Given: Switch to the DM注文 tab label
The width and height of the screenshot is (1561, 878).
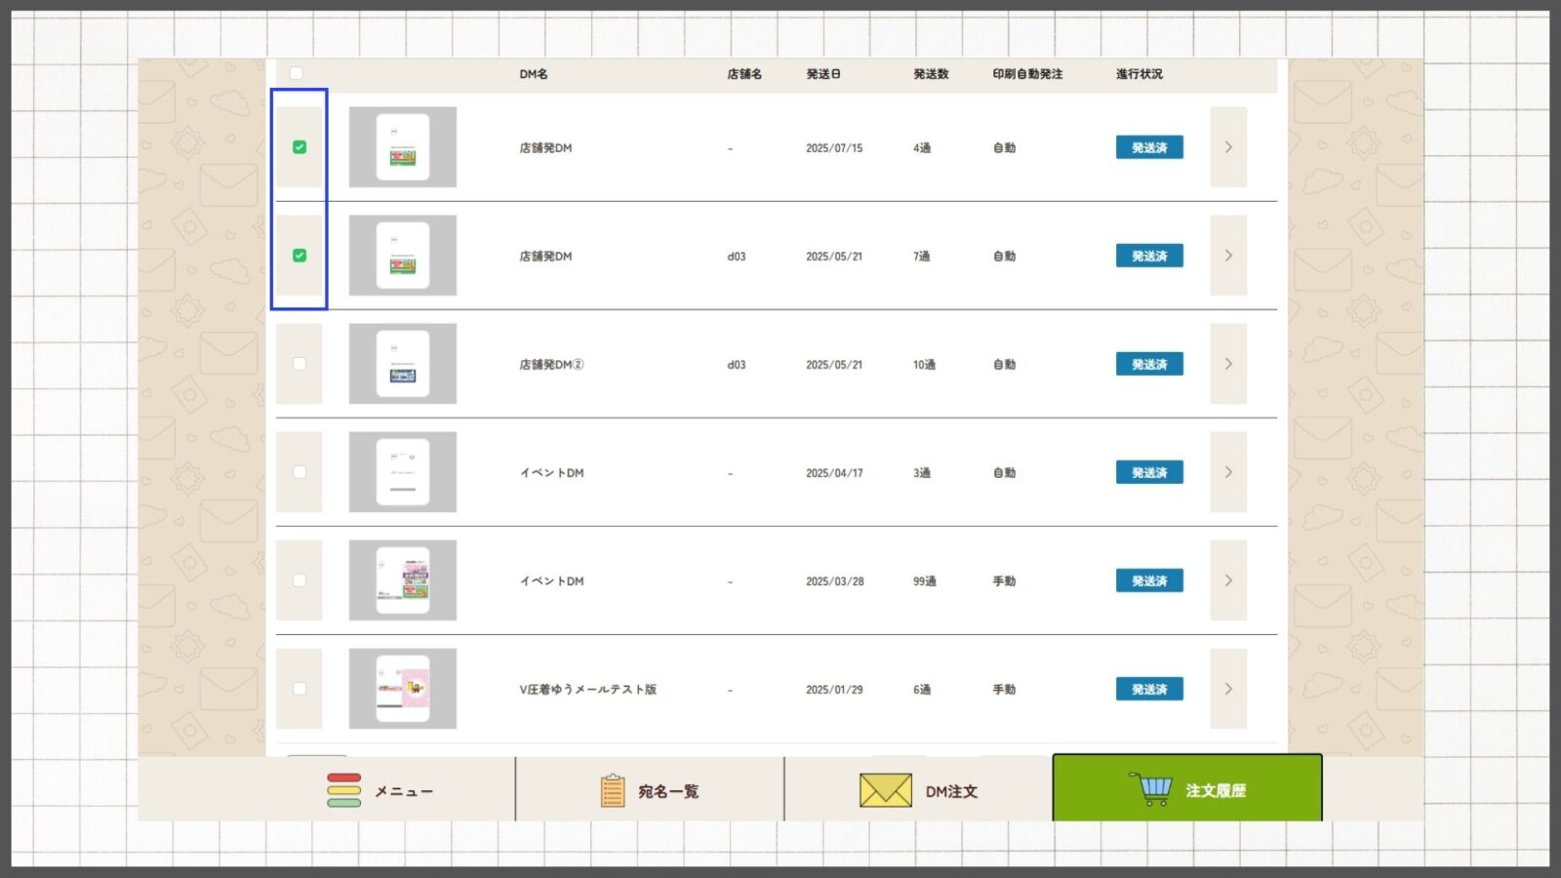Looking at the screenshot, I should coord(951,791).
